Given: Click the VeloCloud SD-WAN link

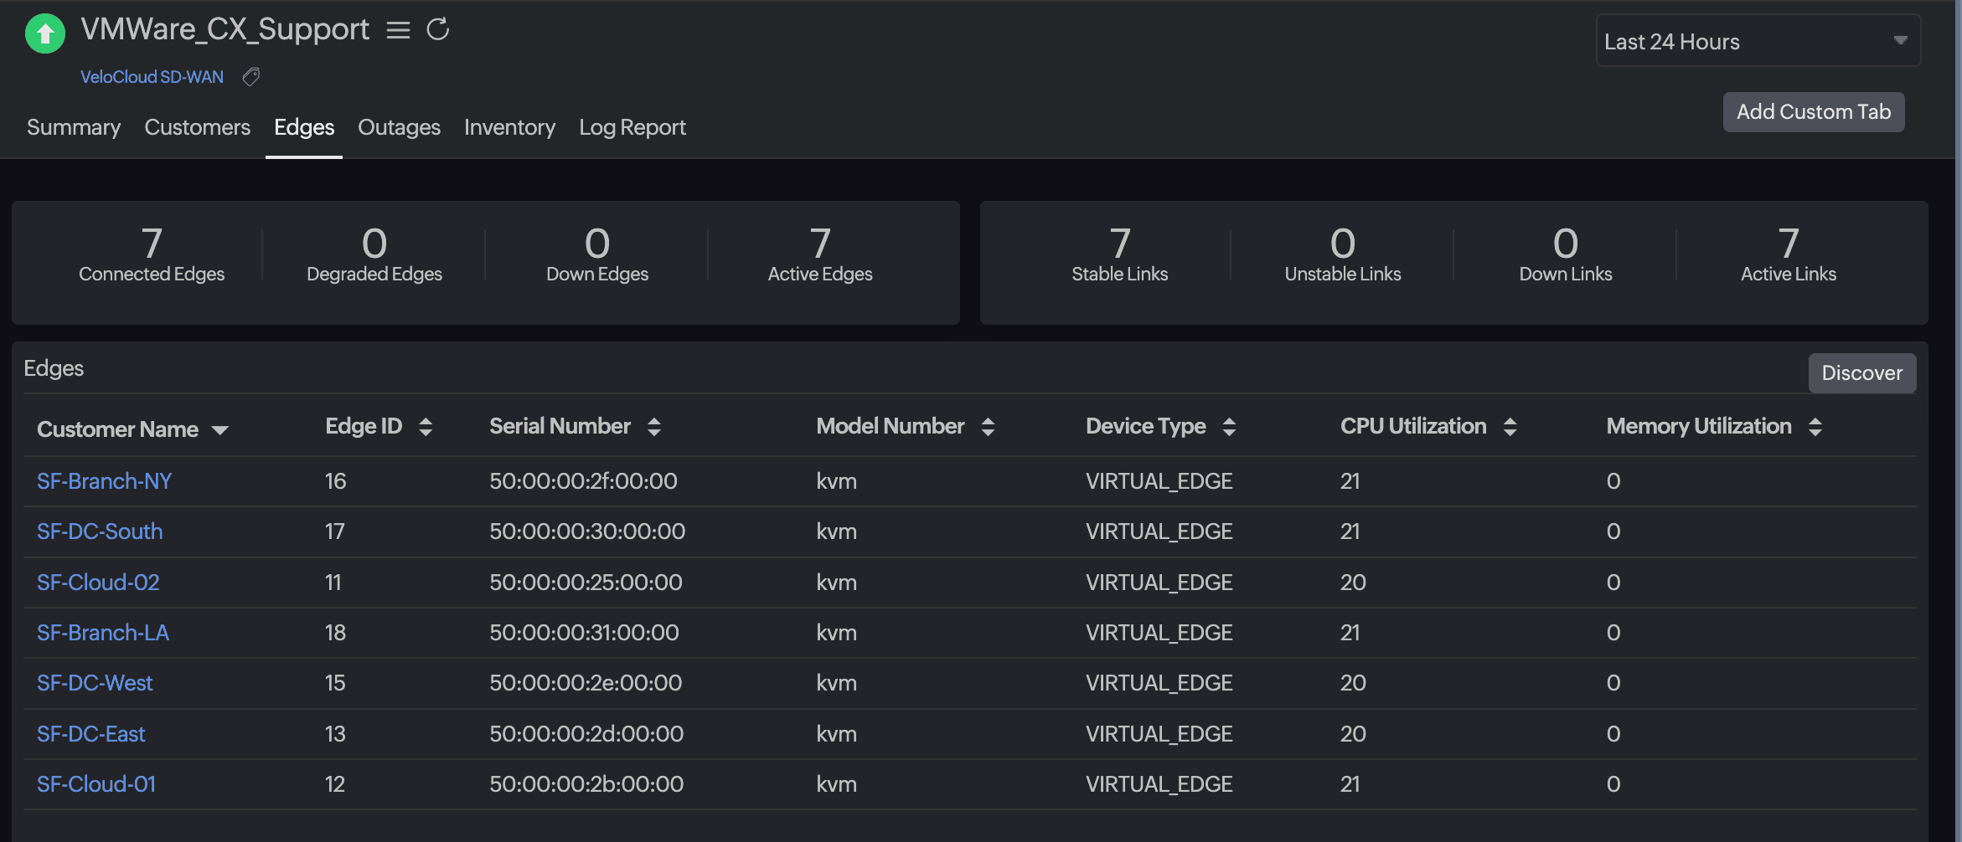Looking at the screenshot, I should [152, 77].
